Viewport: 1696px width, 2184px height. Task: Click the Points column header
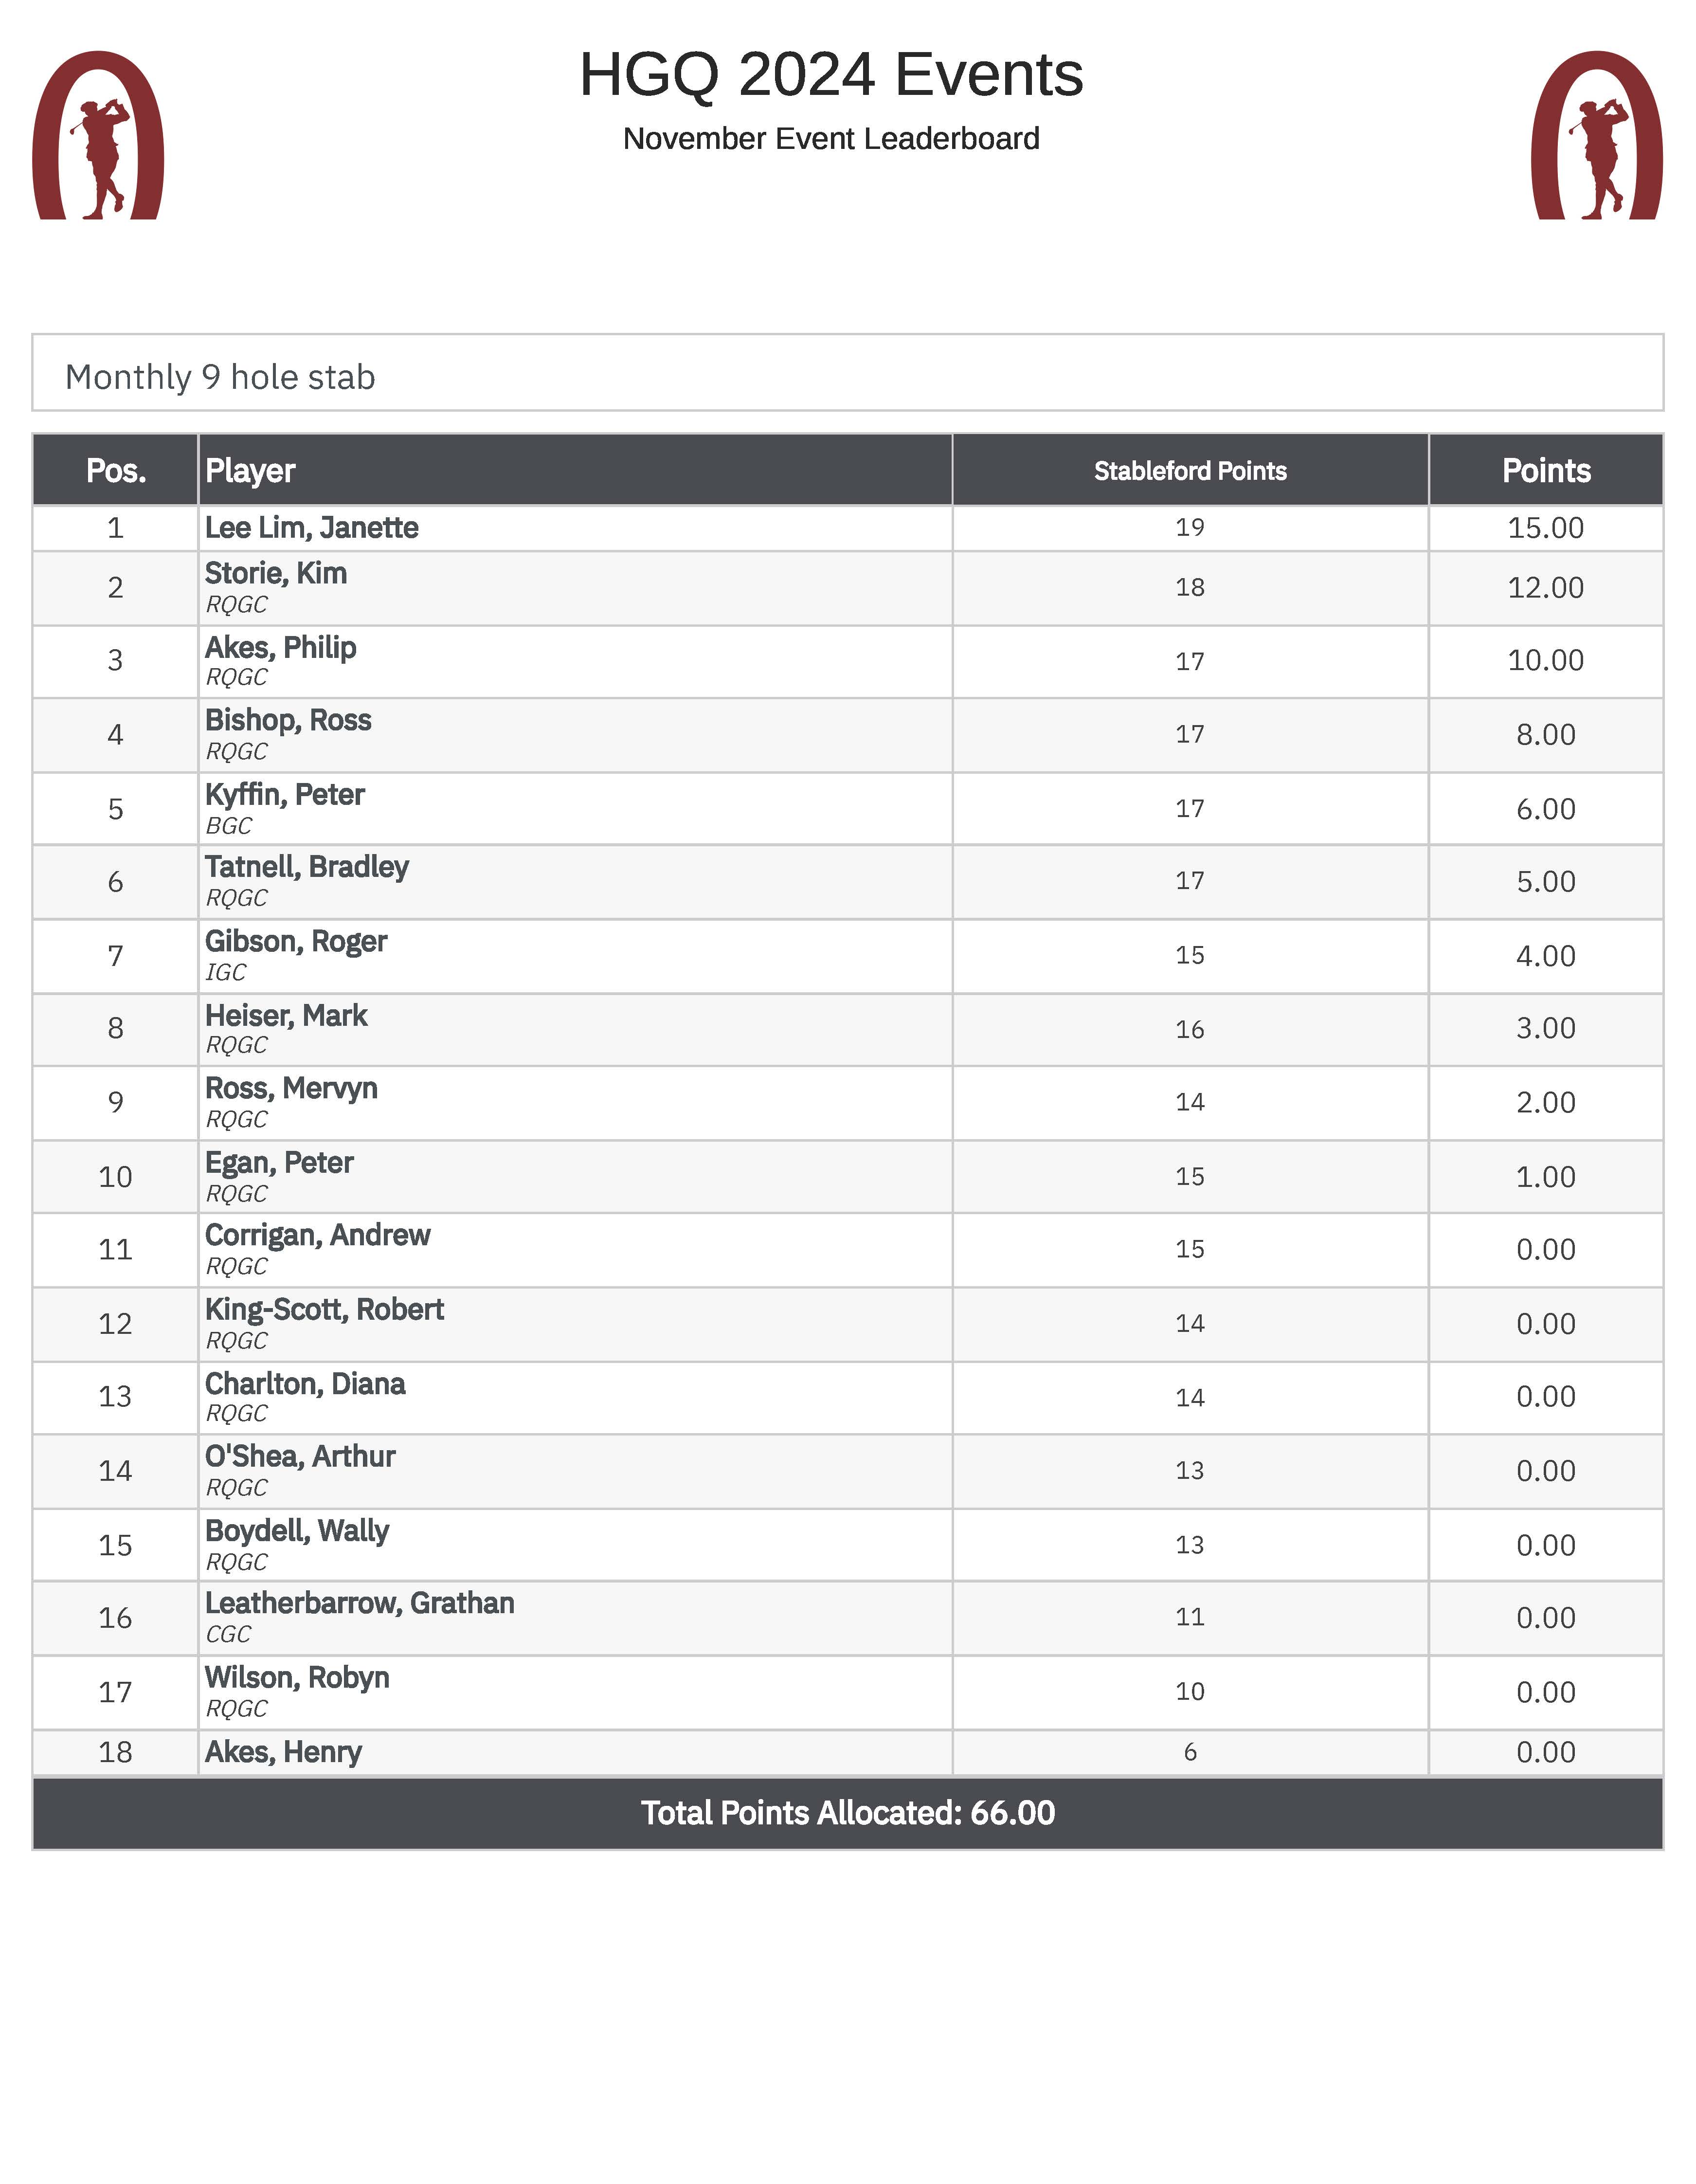coord(1546,470)
